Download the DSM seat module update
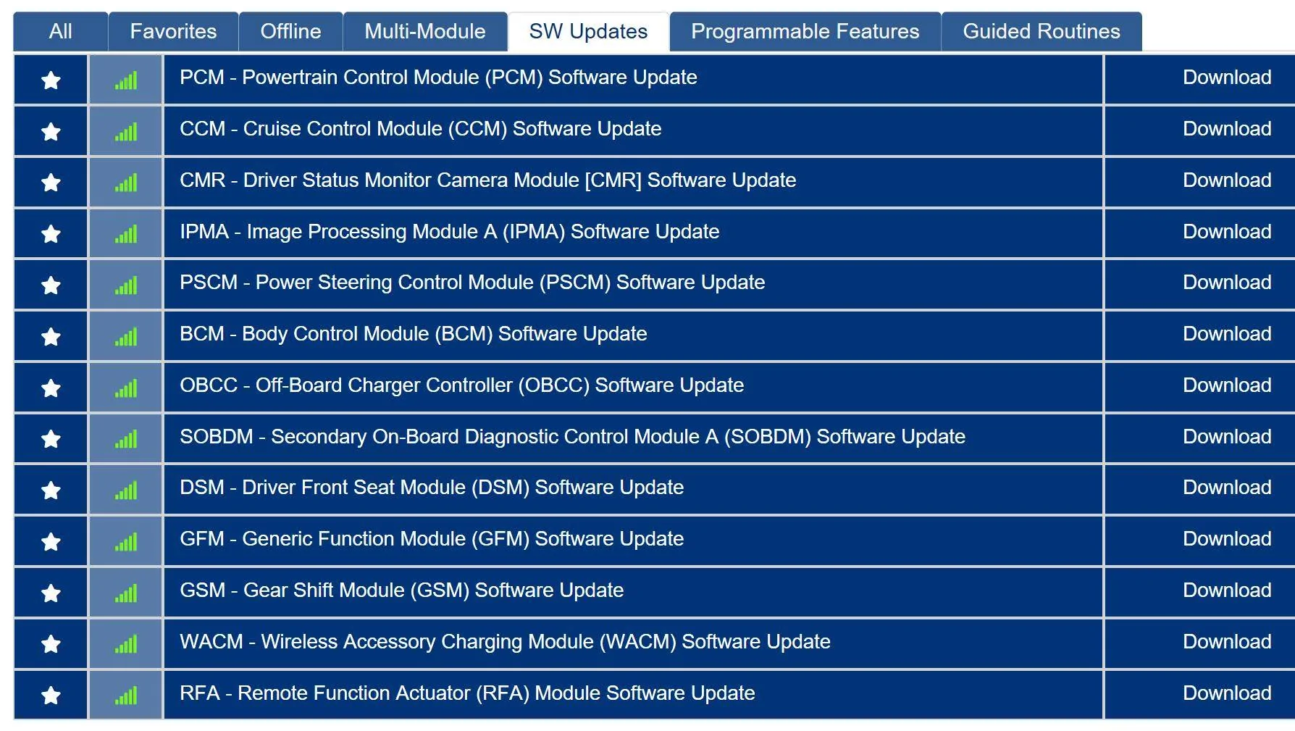This screenshot has width=1295, height=731. coord(1227,488)
